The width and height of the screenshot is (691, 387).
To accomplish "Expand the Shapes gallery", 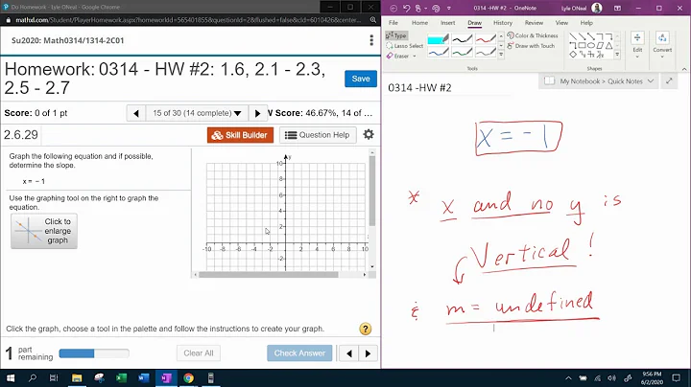I will pos(617,55).
